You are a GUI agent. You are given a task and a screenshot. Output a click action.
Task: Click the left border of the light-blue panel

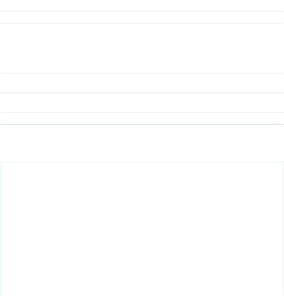point(0,229)
